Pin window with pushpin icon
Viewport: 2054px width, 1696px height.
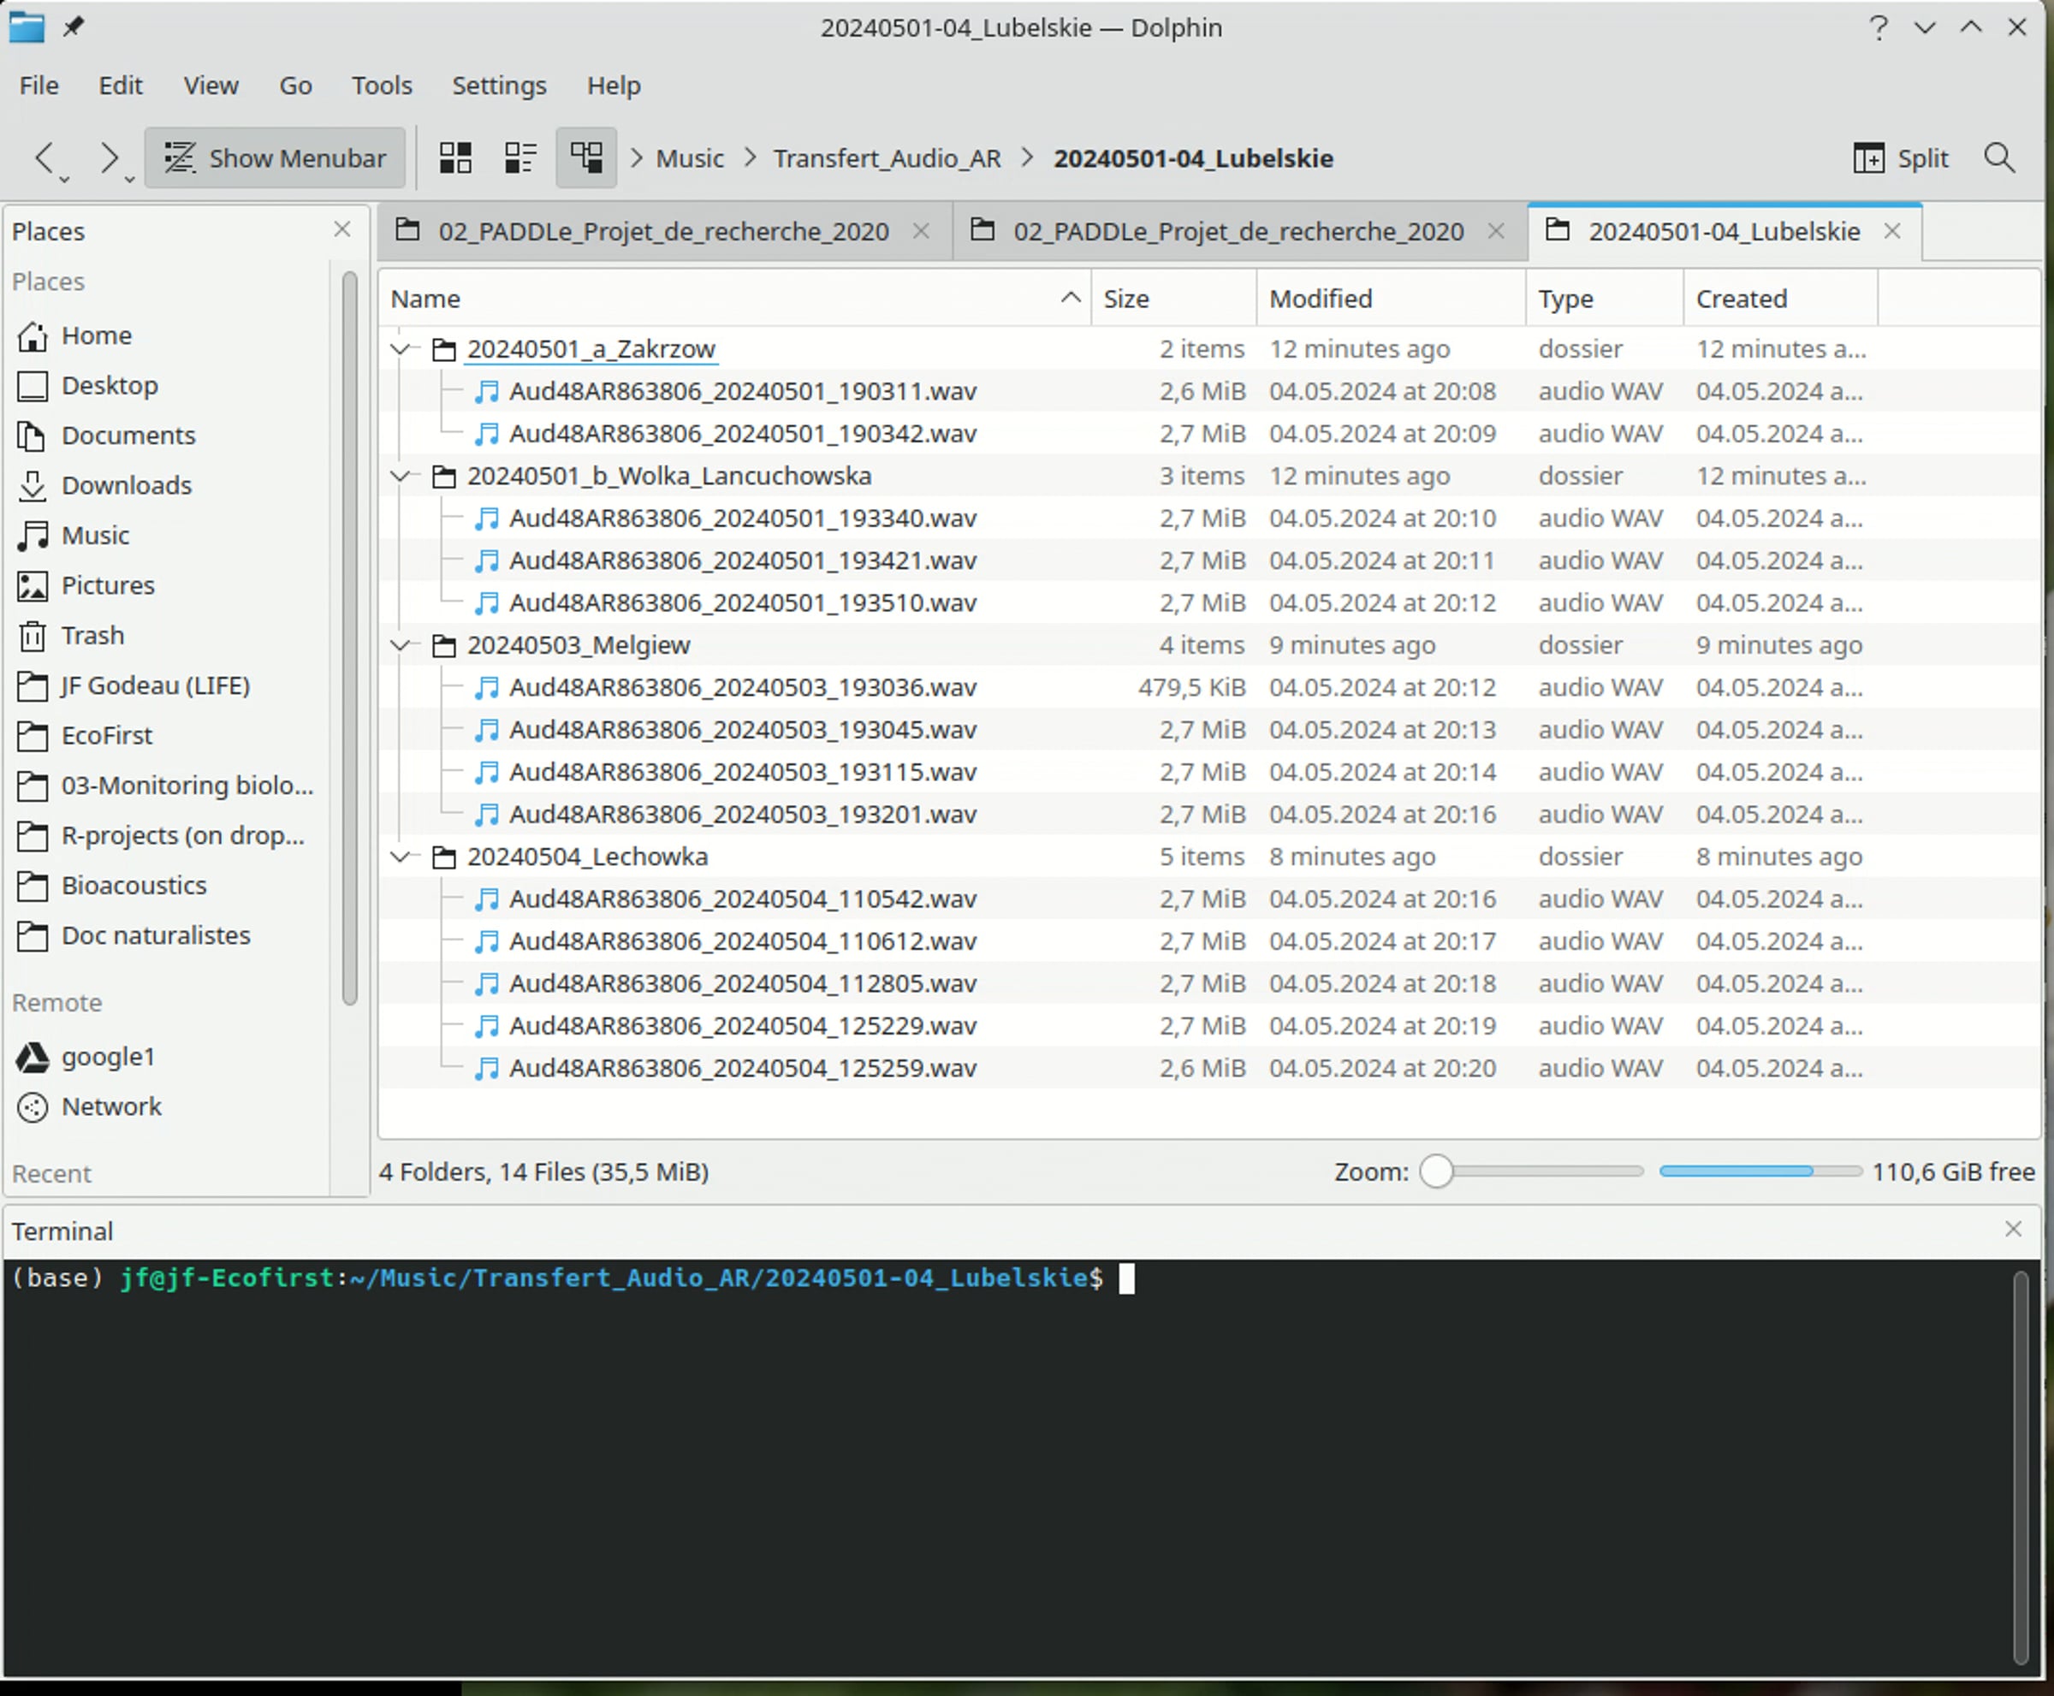pyautogui.click(x=74, y=27)
